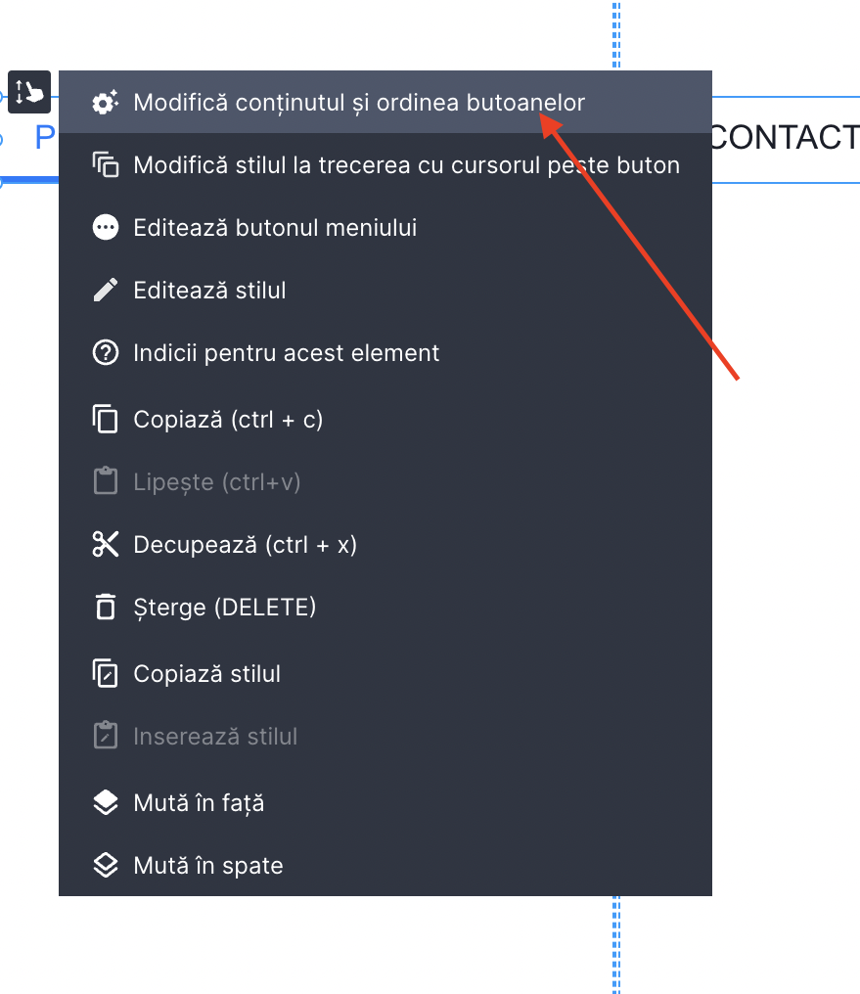Click the question mark hints icon

click(105, 353)
